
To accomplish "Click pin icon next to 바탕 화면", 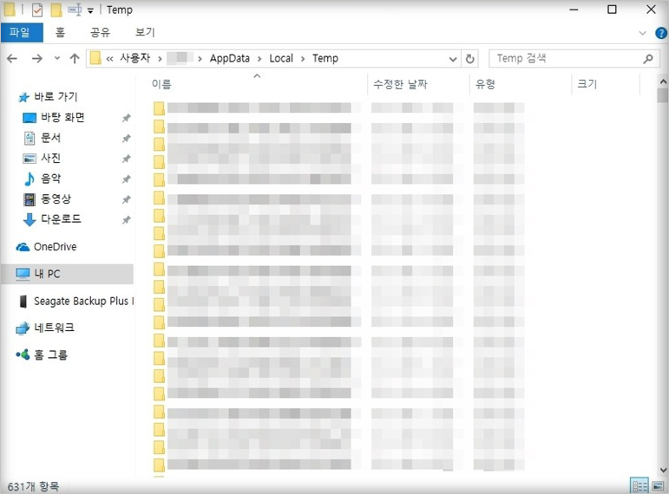I will point(127,118).
